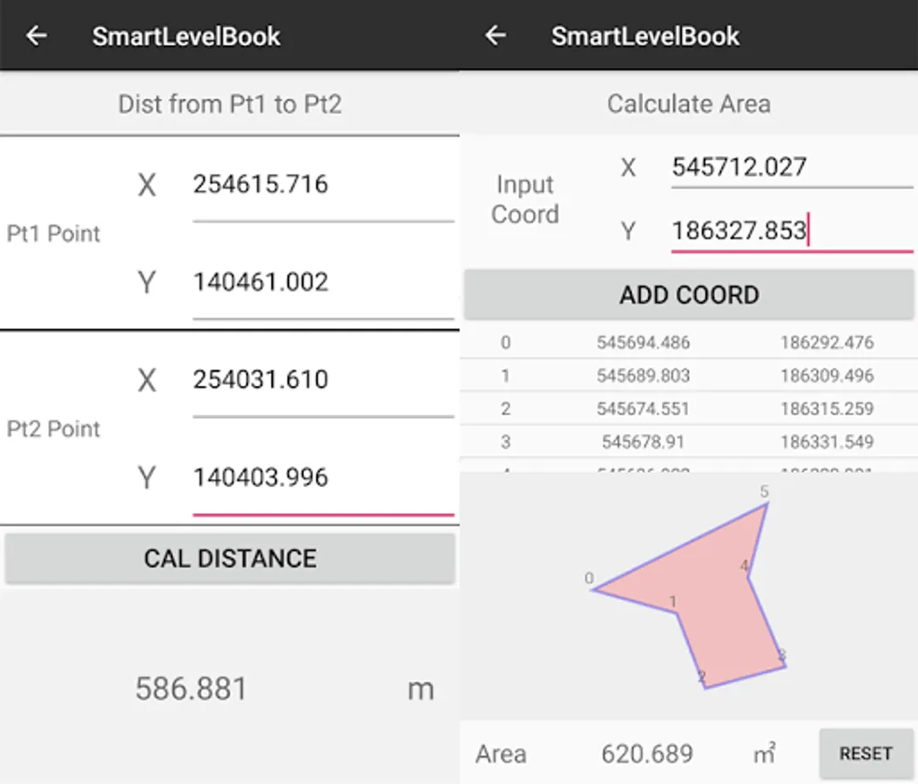Viewport: 918px width, 784px height.
Task: Click the SmartLevelBook title on right screen
Action: point(645,37)
